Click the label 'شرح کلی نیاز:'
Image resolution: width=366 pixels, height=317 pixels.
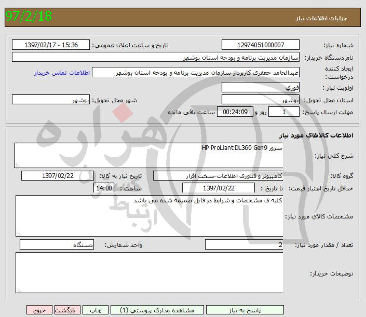coord(334,156)
